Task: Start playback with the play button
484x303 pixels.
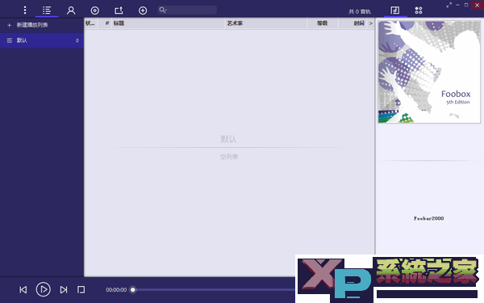Action: [44, 290]
